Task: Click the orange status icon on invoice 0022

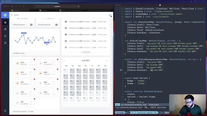Action: 17,63
